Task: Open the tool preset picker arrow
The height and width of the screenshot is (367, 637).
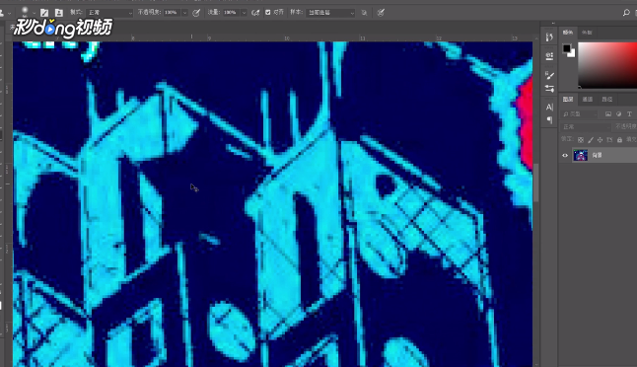Action: click(9, 13)
